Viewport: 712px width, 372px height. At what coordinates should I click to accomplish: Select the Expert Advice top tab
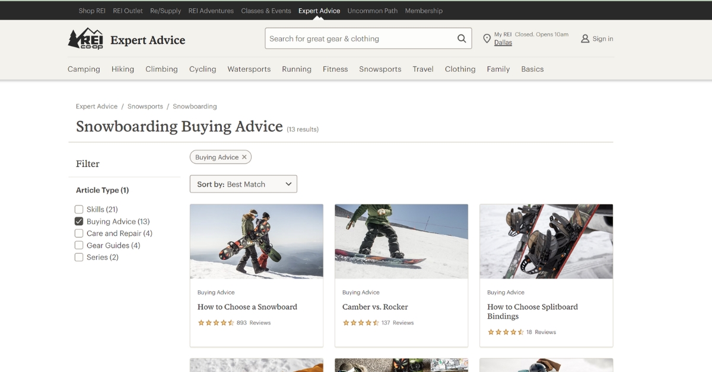click(319, 11)
